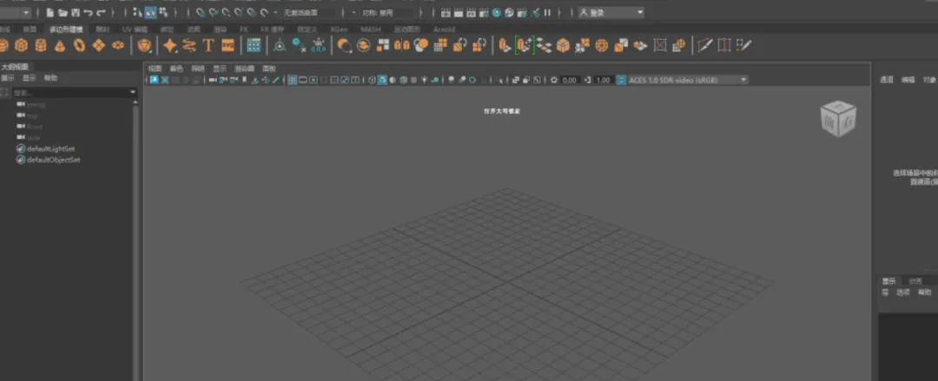
Task: Toggle select by component type mode
Action: [163, 12]
